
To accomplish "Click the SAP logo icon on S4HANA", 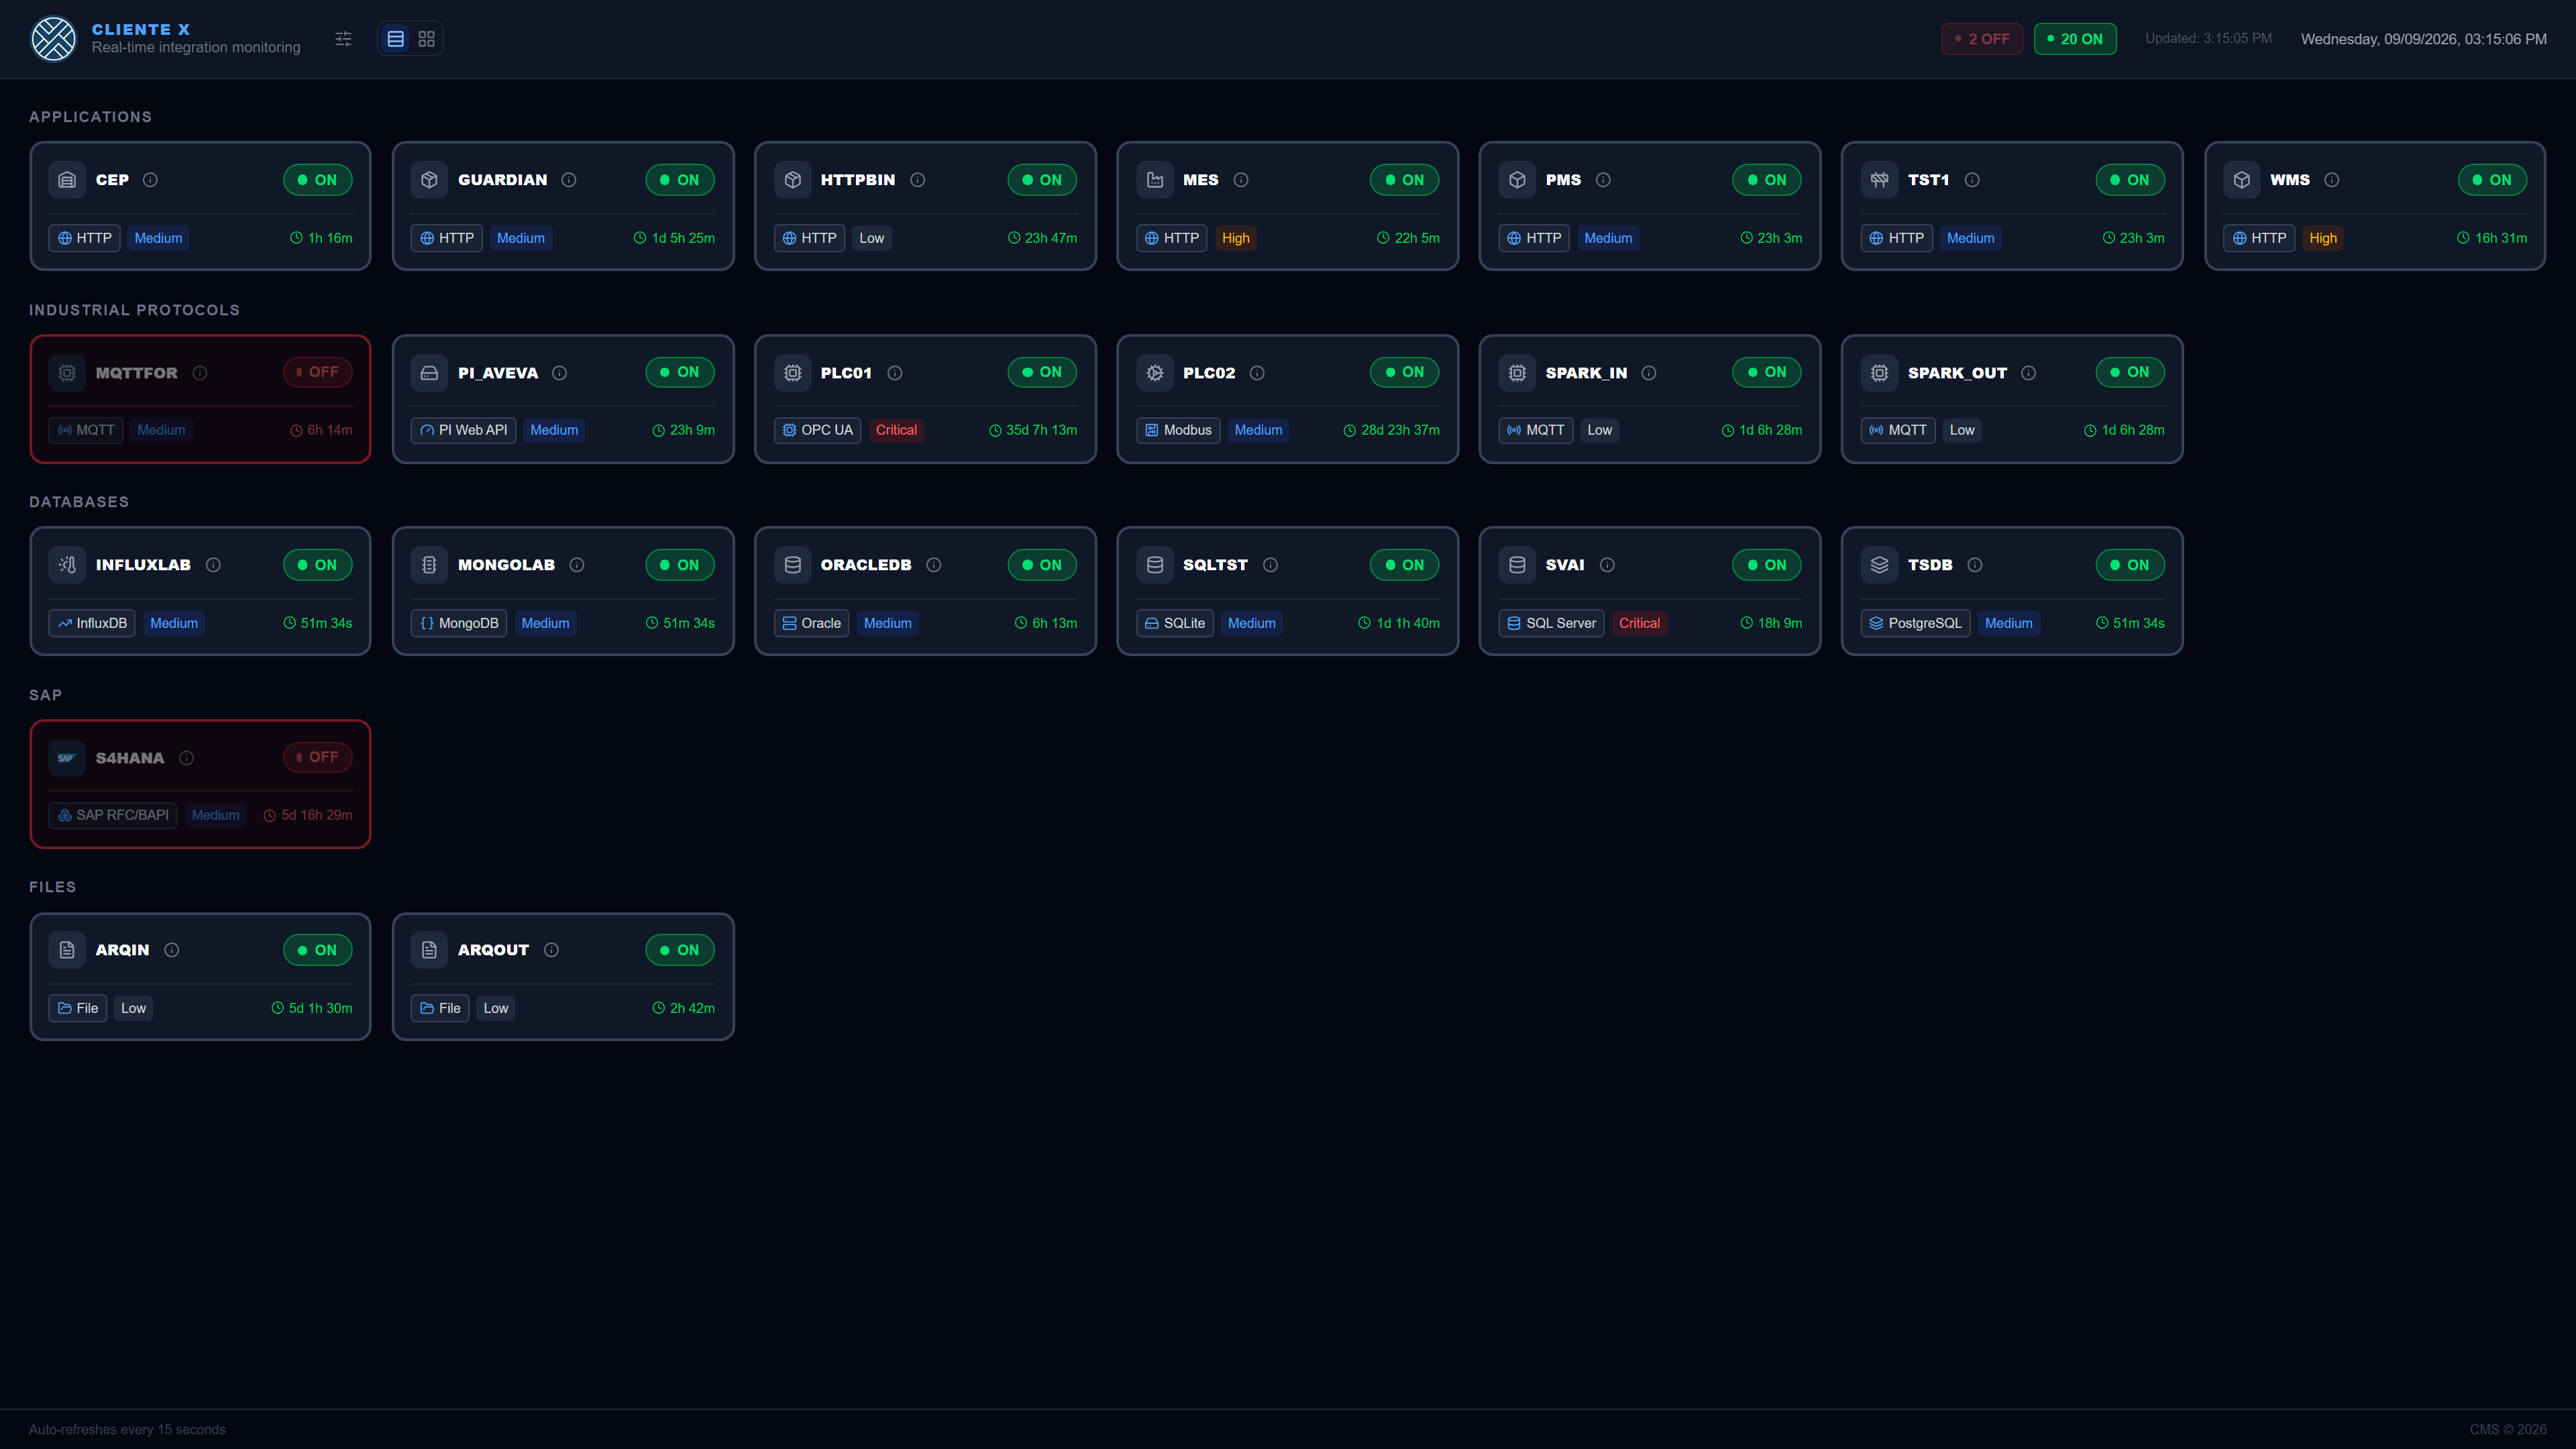I will 67,758.
